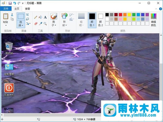The image size is (163, 122).
Task: Click the Crop icon
Action: [27, 15]
